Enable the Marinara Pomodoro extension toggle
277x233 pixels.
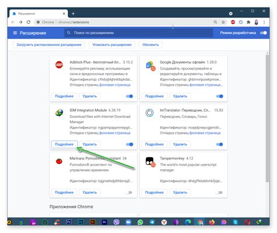[x=129, y=192]
